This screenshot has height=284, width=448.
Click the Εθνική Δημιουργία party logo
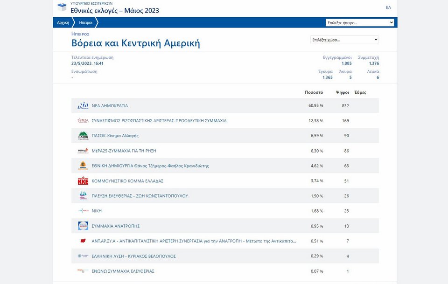coord(83,166)
